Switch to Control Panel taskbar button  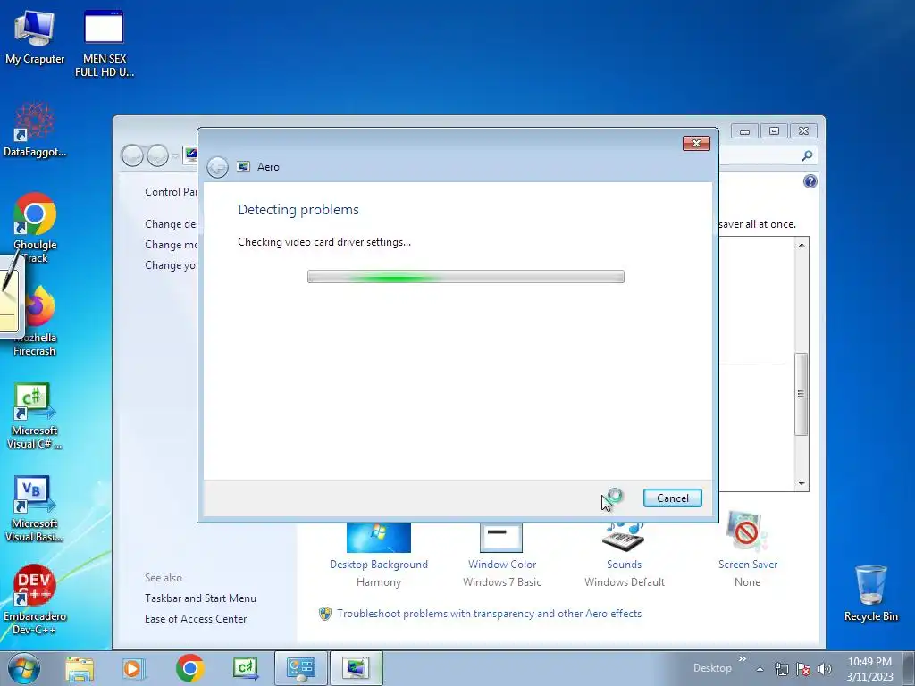click(x=300, y=668)
